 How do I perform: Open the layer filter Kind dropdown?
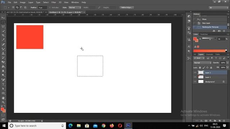[x=199, y=58]
